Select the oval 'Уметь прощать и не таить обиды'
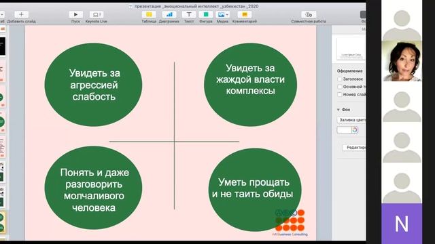This screenshot has height=244, width=435. 255,190
